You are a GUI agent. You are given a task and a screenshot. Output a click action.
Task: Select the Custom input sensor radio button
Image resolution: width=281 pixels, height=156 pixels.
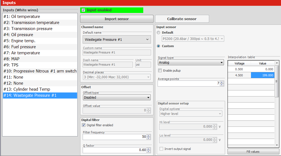tap(158, 46)
